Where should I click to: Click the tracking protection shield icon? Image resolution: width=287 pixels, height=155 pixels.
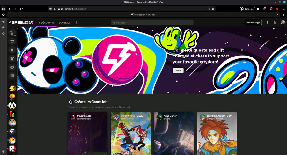50,9
